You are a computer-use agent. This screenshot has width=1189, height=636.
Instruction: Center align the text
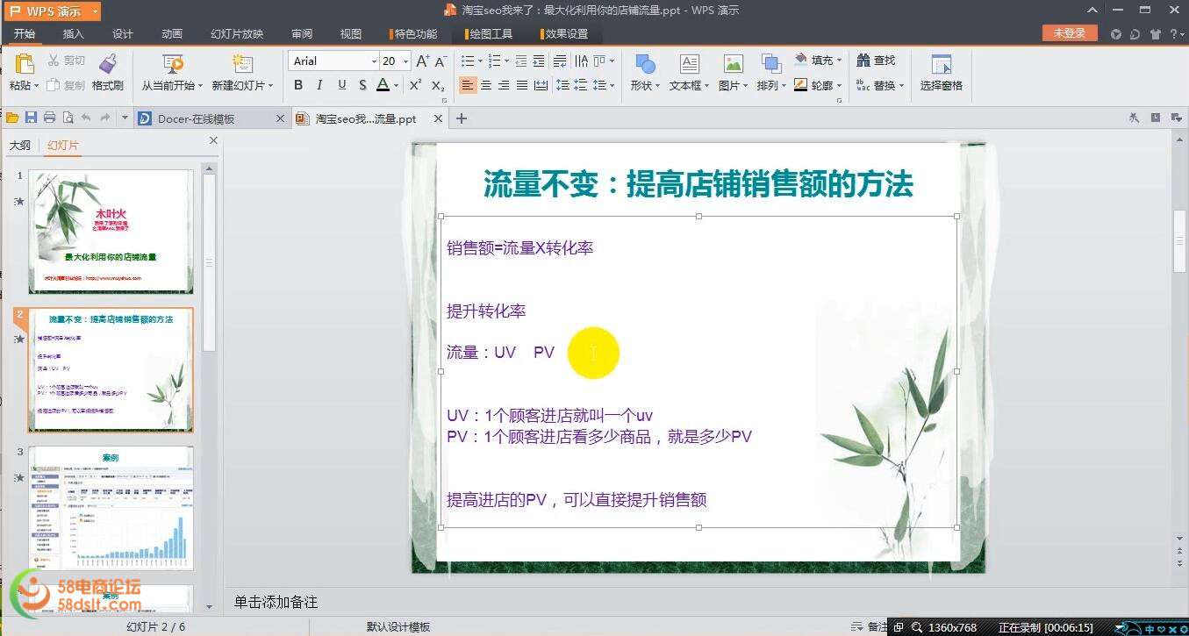[486, 85]
